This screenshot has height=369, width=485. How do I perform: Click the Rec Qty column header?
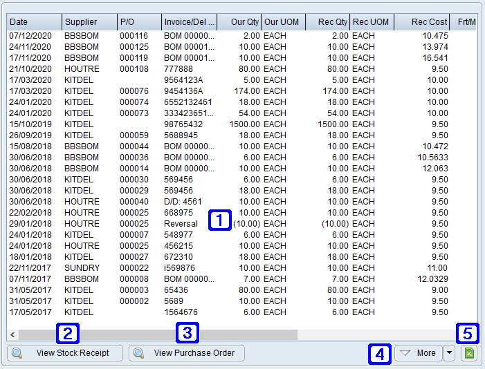tap(327, 22)
